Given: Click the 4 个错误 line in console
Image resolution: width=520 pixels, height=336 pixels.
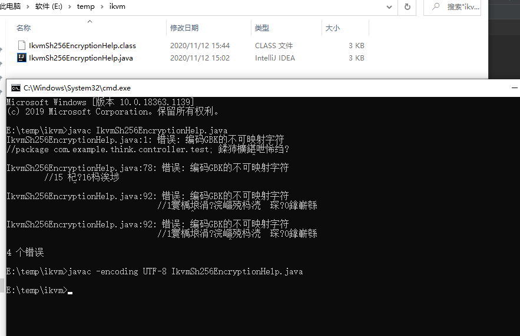Looking at the screenshot, I should 25,253.
